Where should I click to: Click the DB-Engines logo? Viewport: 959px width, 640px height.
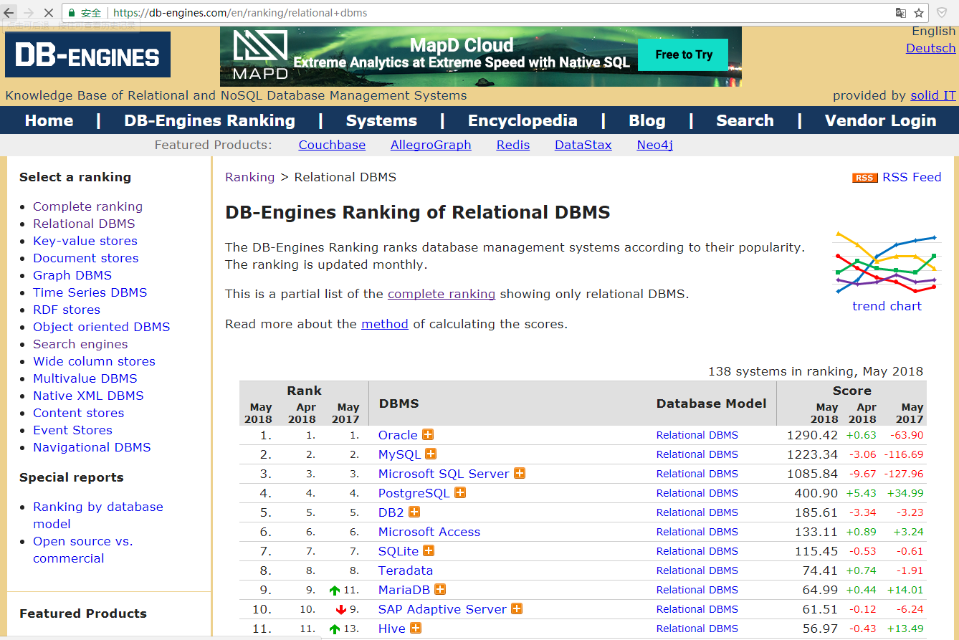point(87,55)
